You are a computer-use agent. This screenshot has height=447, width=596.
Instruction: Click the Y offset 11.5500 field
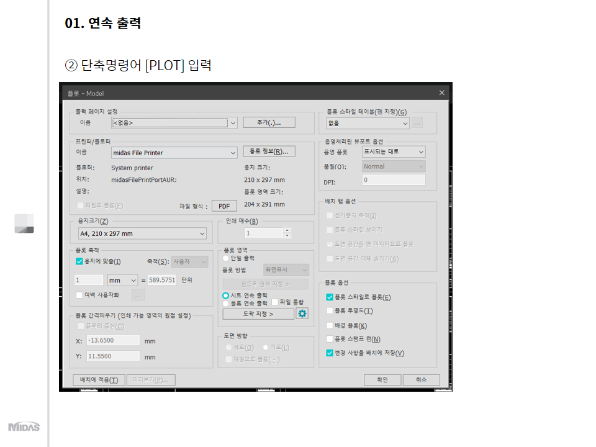[113, 356]
